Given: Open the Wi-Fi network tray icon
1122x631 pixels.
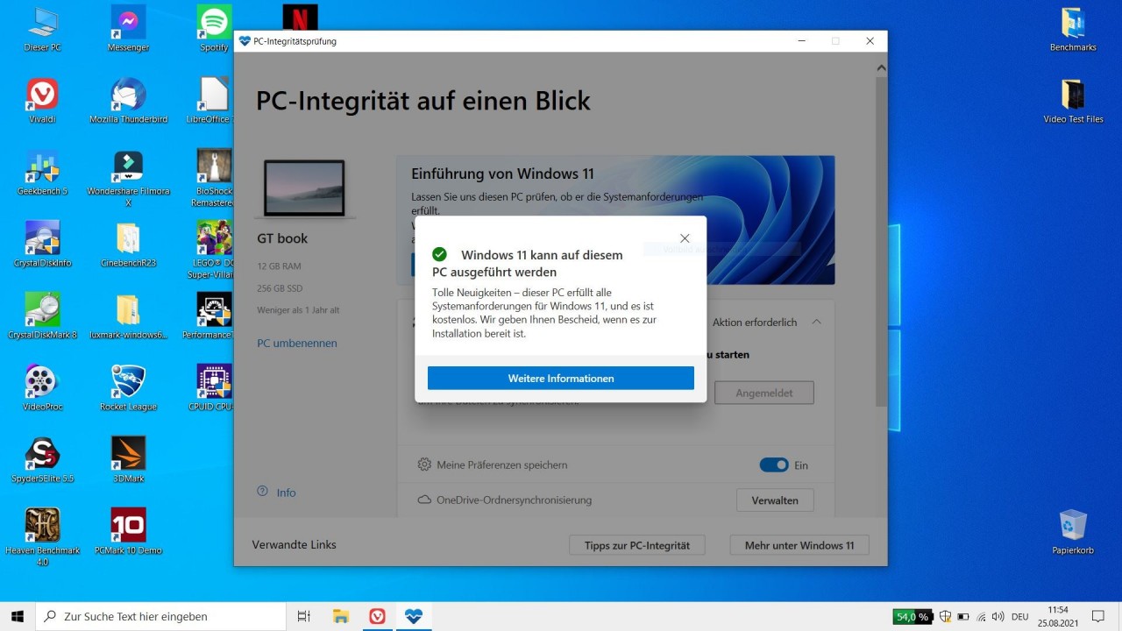Looking at the screenshot, I should [x=981, y=617].
